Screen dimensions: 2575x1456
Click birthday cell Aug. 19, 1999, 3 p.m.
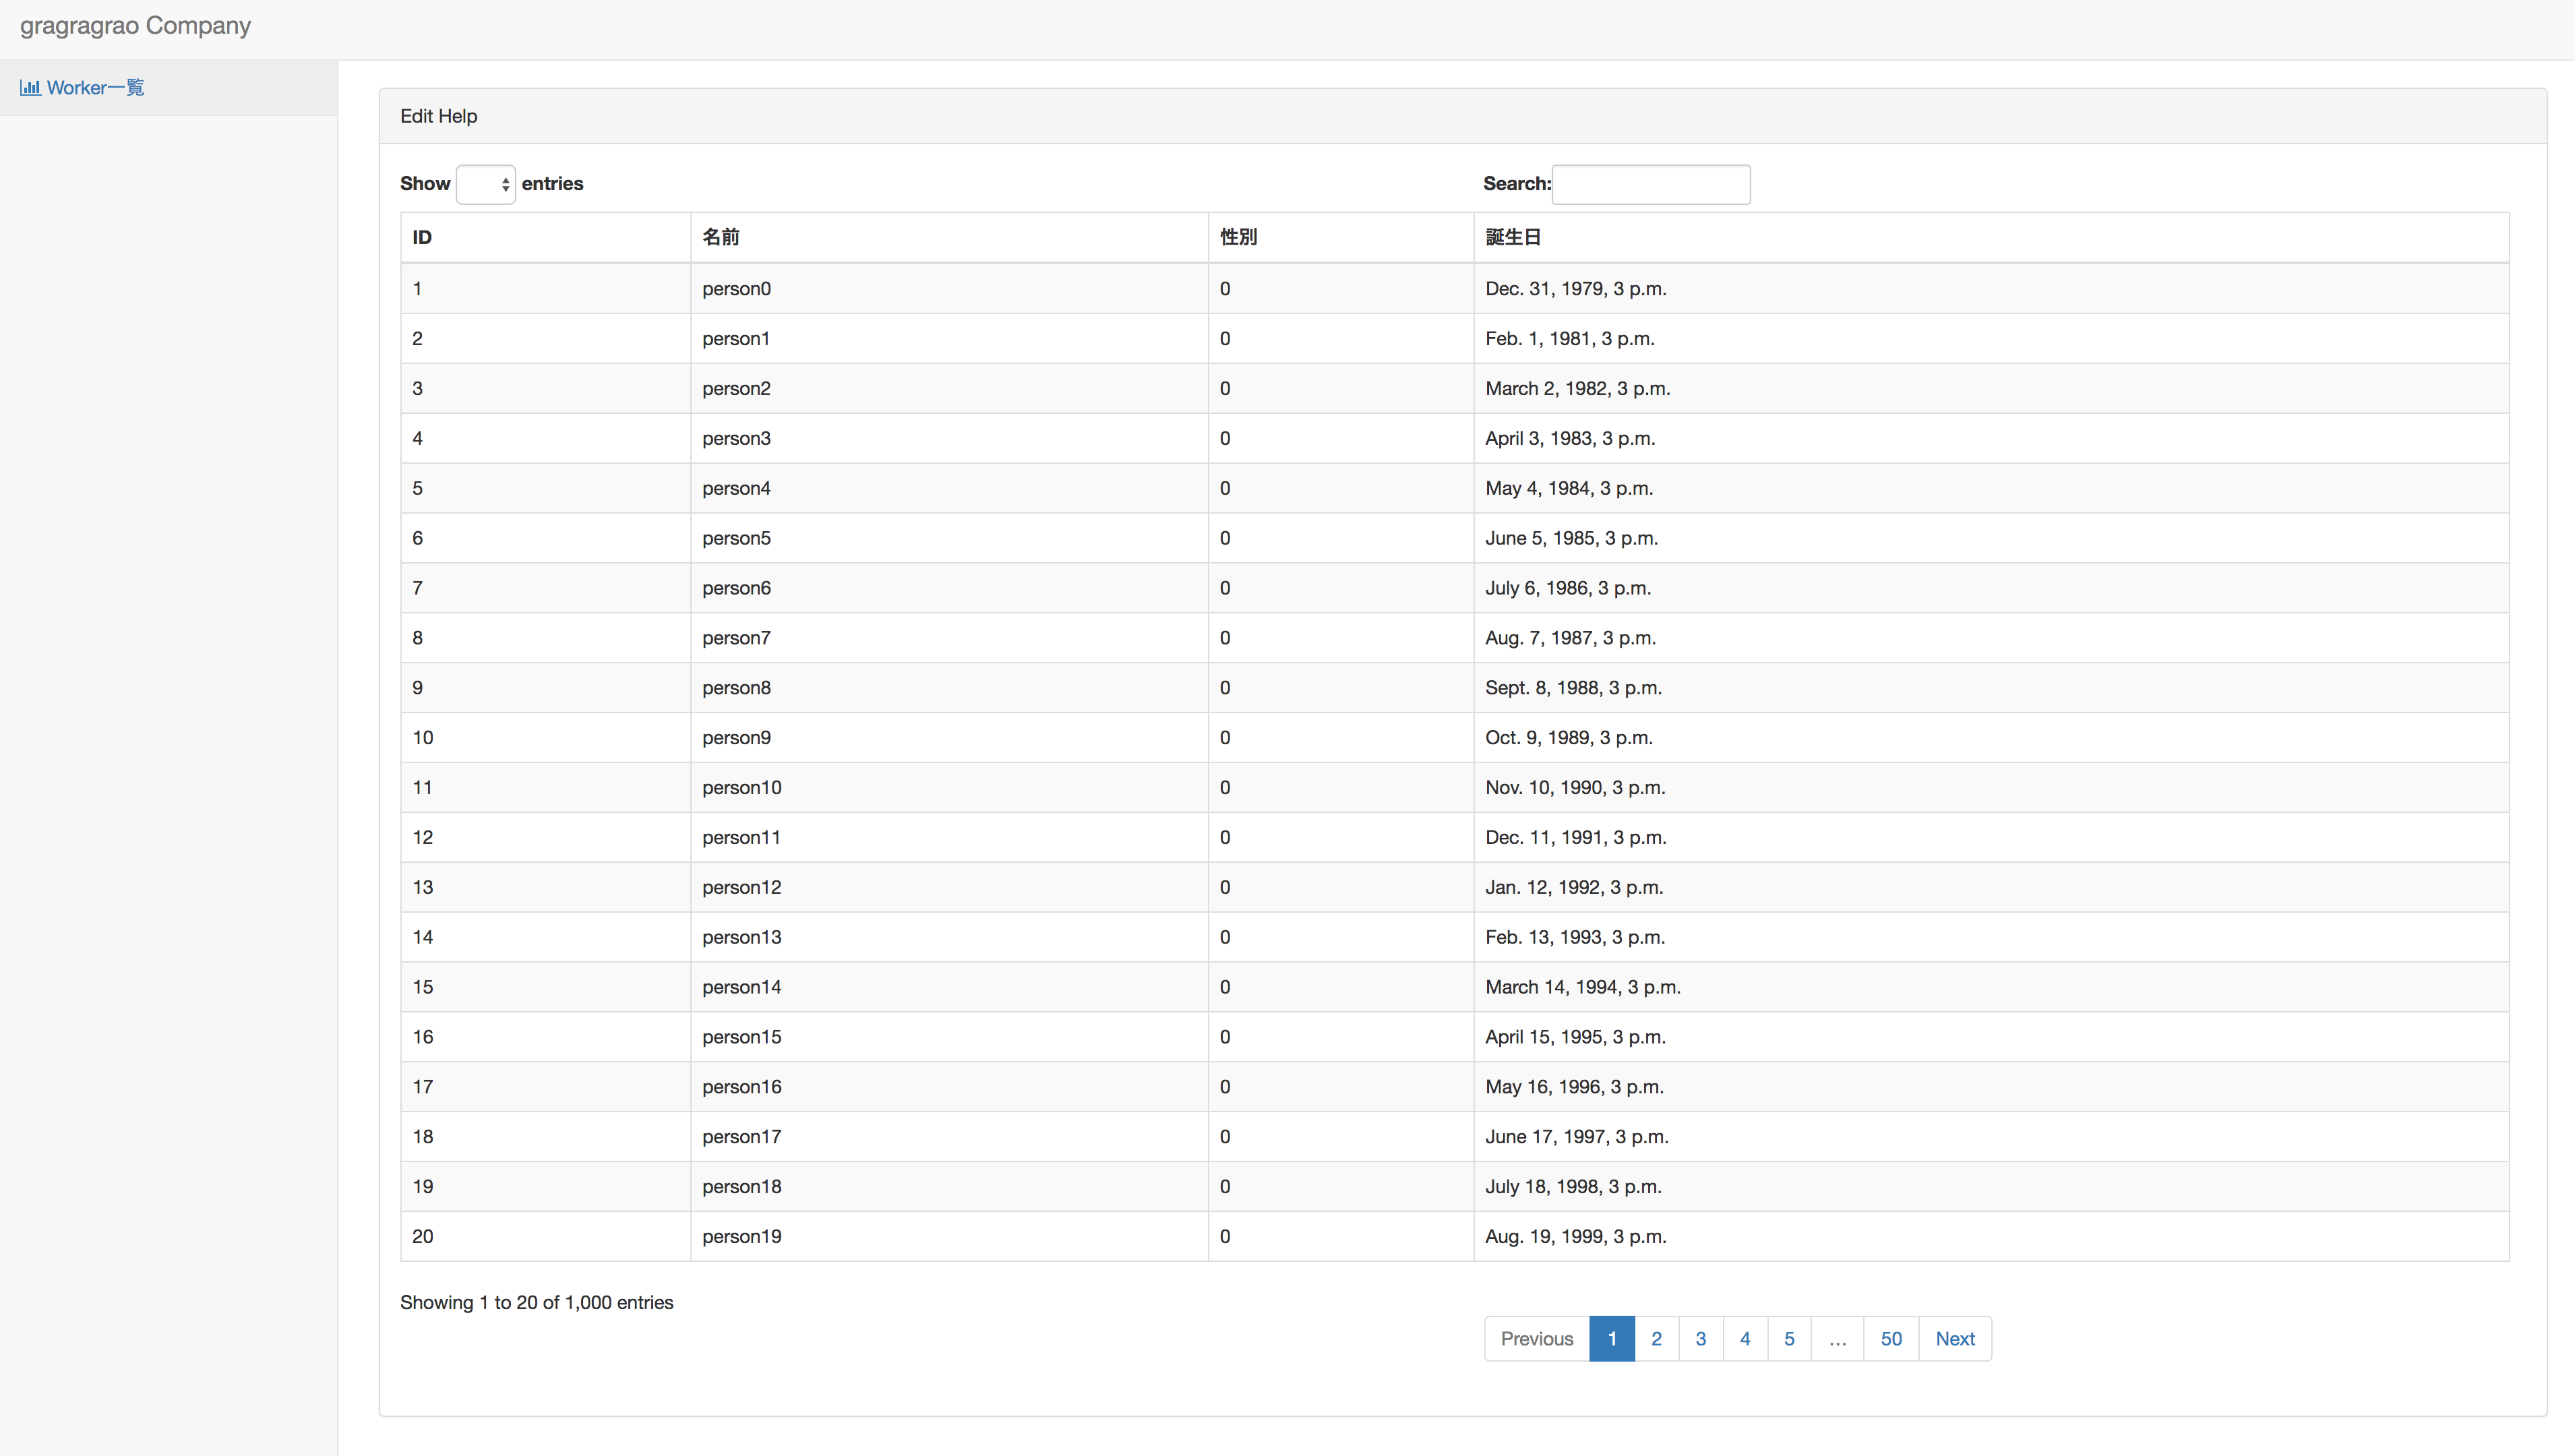coord(1992,1237)
